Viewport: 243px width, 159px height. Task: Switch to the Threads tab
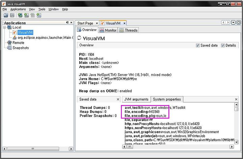129,30
